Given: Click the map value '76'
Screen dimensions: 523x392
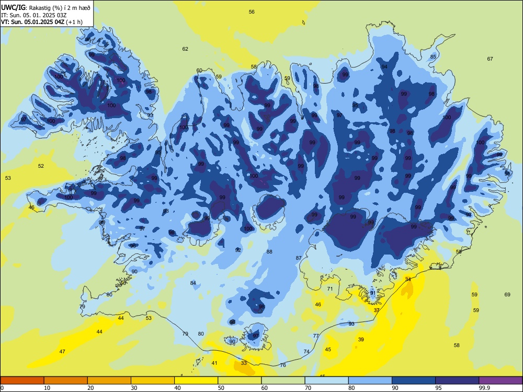Looking at the screenshot, I should click(283, 365).
